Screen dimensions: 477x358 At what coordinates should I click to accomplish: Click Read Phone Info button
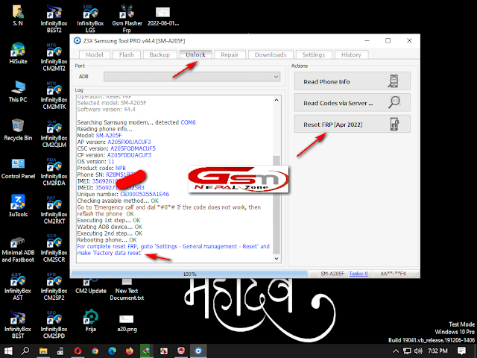coord(353,81)
